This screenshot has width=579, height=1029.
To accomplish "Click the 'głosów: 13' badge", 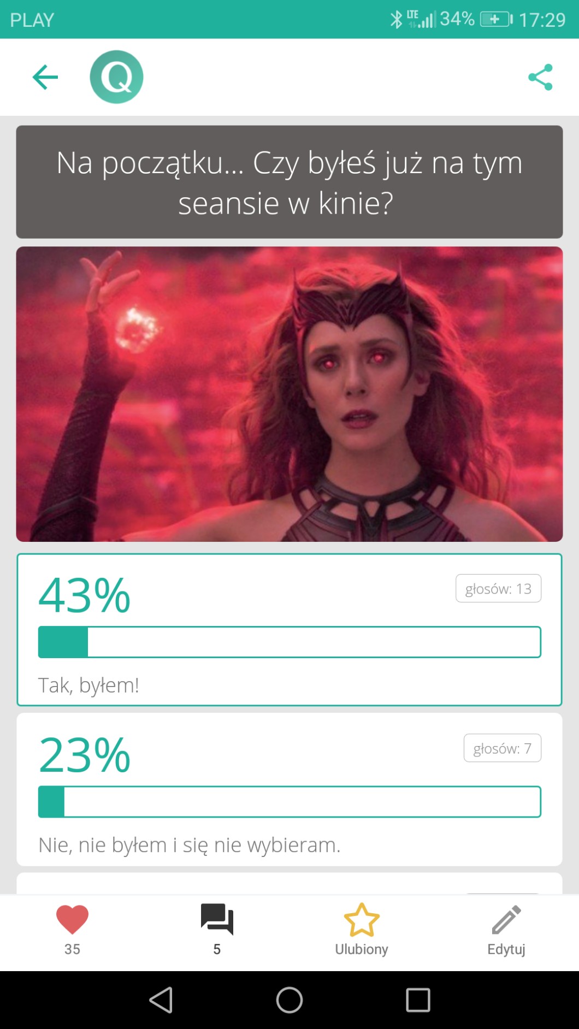I will pos(498,588).
